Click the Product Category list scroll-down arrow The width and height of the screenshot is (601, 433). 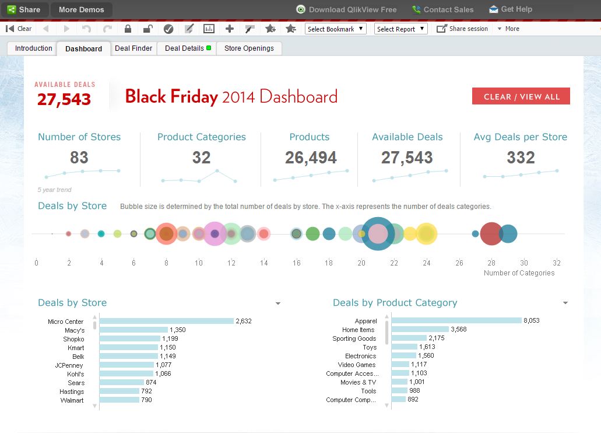pyautogui.click(x=386, y=406)
